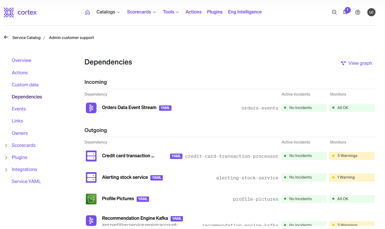This screenshot has width=385, height=229.
Task: Toggle the No Incidents badge for Alerting stock service
Action: [x=304, y=177]
